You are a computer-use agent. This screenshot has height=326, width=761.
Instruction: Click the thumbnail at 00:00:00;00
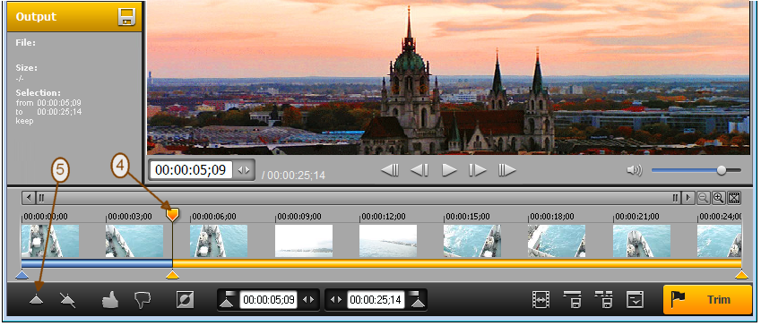pos(50,241)
